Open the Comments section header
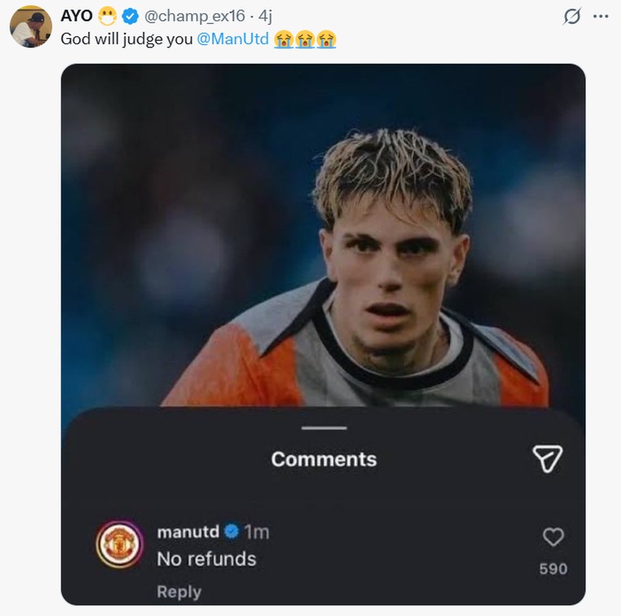The height and width of the screenshot is (616, 621). [x=325, y=458]
